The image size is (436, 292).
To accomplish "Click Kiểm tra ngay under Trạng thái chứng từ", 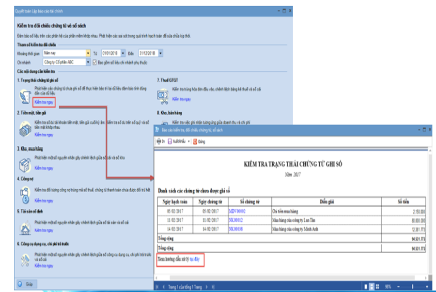I will tap(44, 102).
